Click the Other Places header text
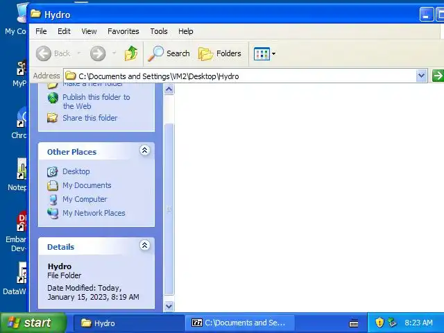 (x=71, y=152)
